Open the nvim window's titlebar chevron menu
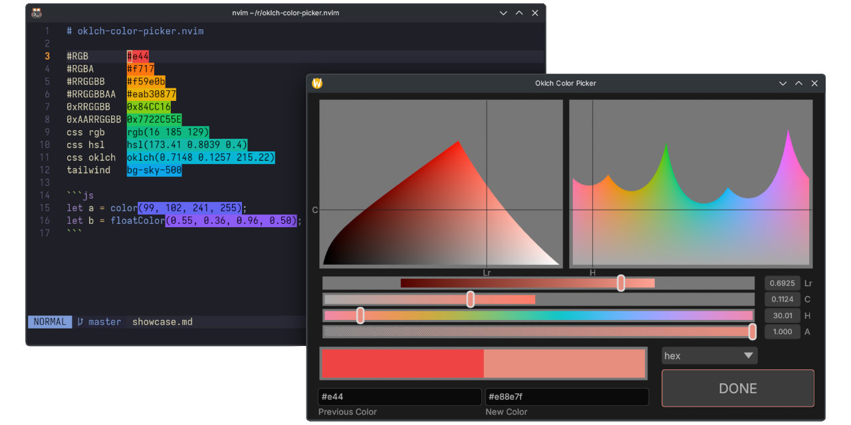Screen dimensions: 851x425 pos(503,12)
